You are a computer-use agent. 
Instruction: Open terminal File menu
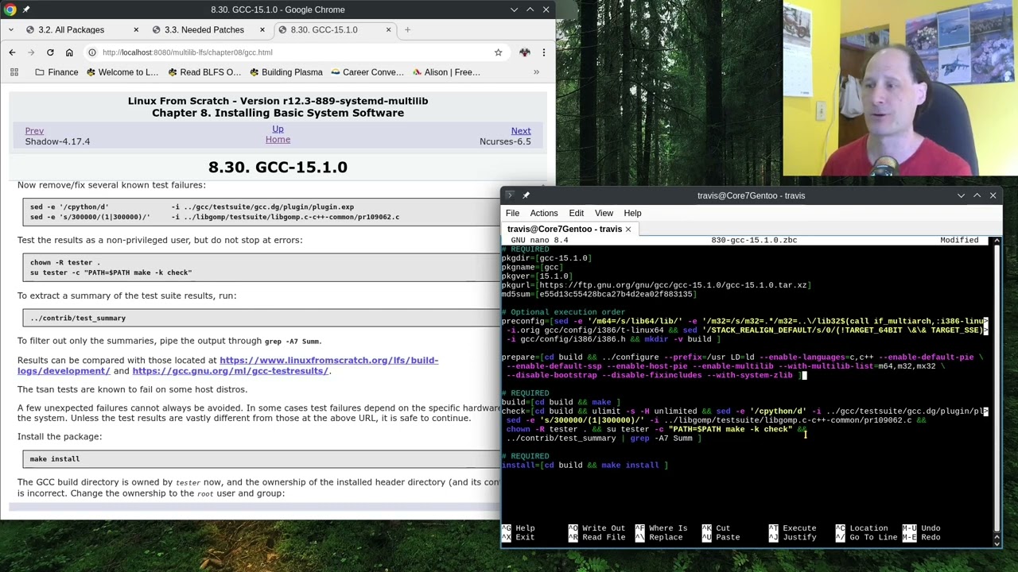[x=512, y=213]
